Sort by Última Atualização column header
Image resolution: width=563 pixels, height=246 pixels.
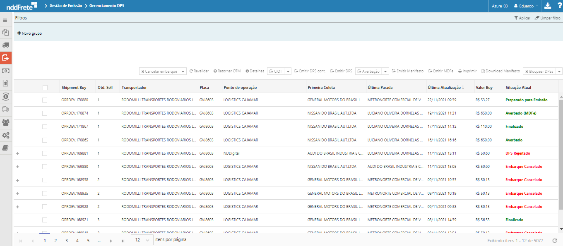(x=444, y=88)
